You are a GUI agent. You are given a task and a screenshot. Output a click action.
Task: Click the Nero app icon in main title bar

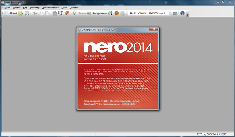3,3
